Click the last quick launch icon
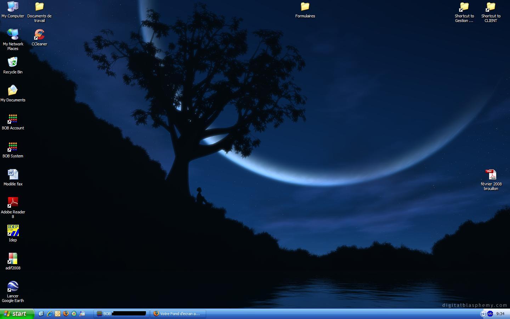 point(82,314)
